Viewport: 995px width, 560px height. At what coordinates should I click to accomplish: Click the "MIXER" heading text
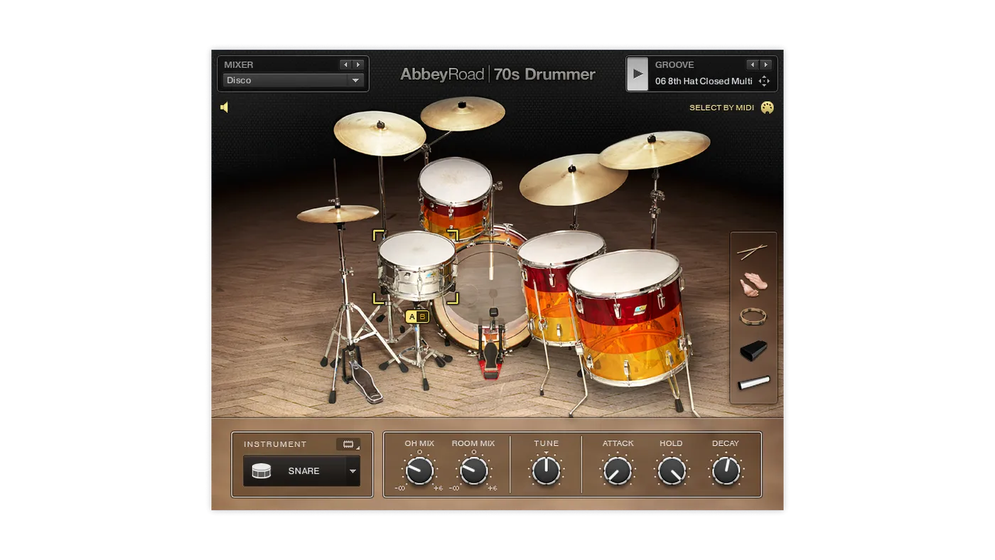(239, 65)
